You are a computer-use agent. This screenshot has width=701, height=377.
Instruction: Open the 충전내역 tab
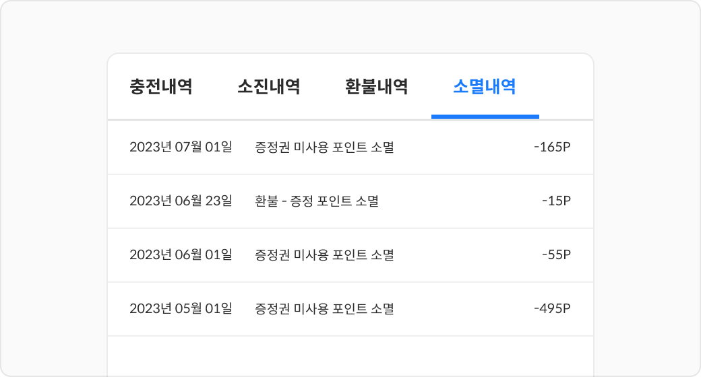coord(161,87)
